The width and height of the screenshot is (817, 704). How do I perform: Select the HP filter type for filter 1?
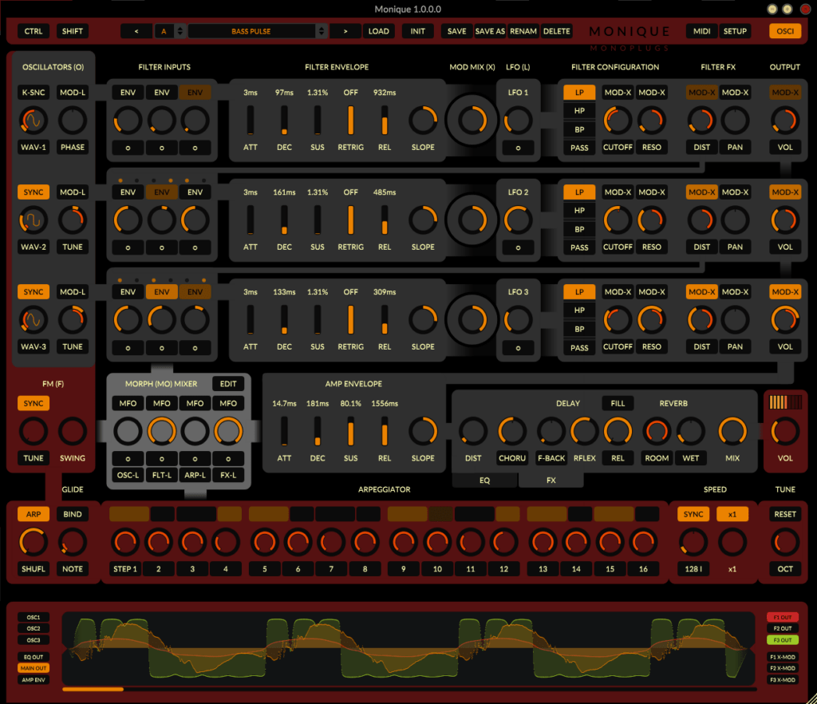pyautogui.click(x=578, y=111)
